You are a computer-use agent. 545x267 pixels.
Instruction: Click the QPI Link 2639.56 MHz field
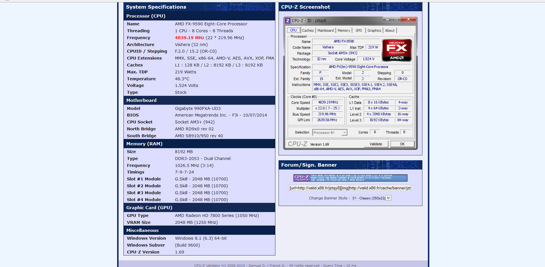328,120
